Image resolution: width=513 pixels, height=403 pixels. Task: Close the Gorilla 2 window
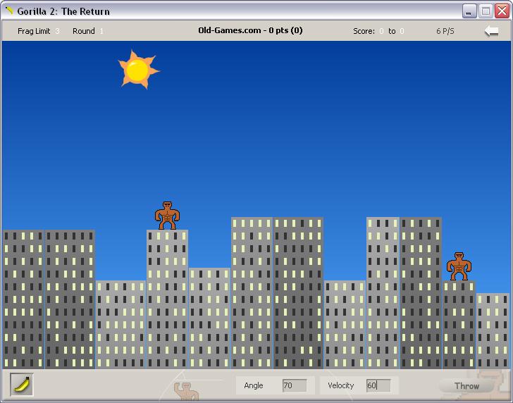[502, 11]
